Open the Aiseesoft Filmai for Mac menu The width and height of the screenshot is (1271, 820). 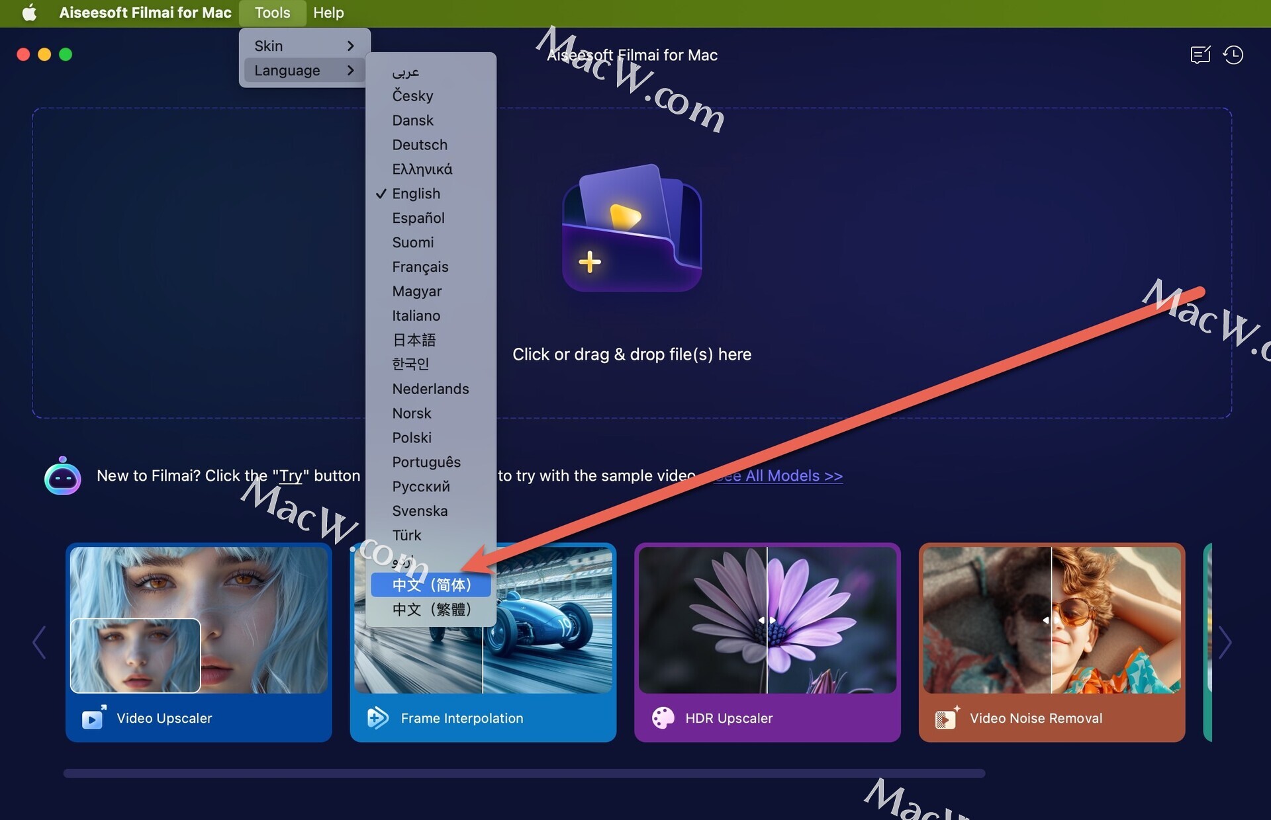145,13
